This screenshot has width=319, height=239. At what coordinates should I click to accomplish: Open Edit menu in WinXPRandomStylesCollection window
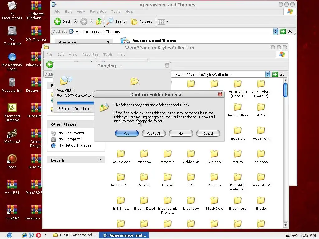coord(61,54)
